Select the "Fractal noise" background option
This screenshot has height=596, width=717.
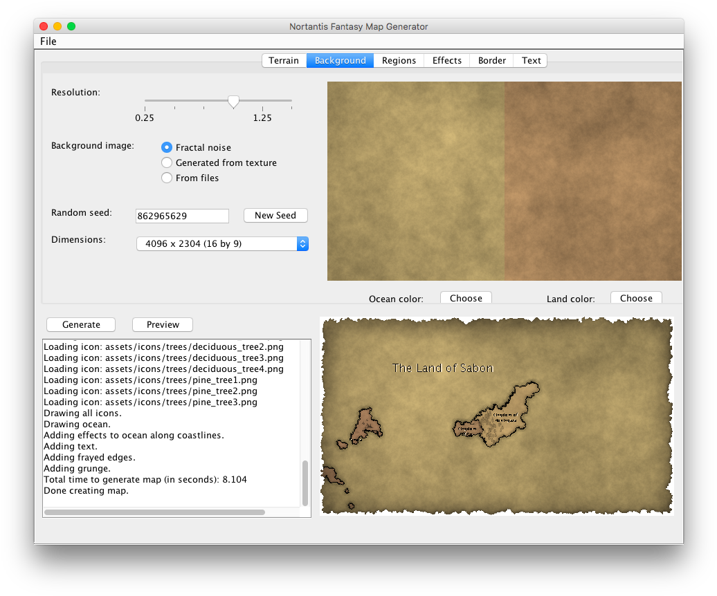(x=167, y=147)
